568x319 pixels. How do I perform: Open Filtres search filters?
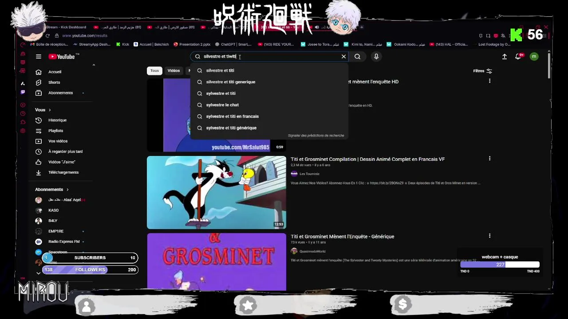point(482,71)
